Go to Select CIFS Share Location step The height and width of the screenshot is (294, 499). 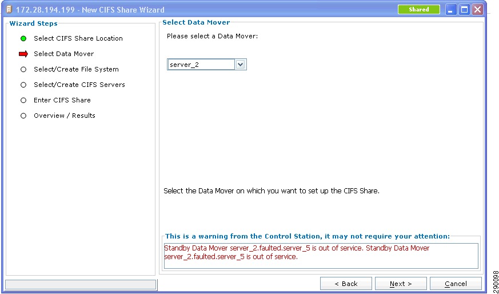point(78,38)
